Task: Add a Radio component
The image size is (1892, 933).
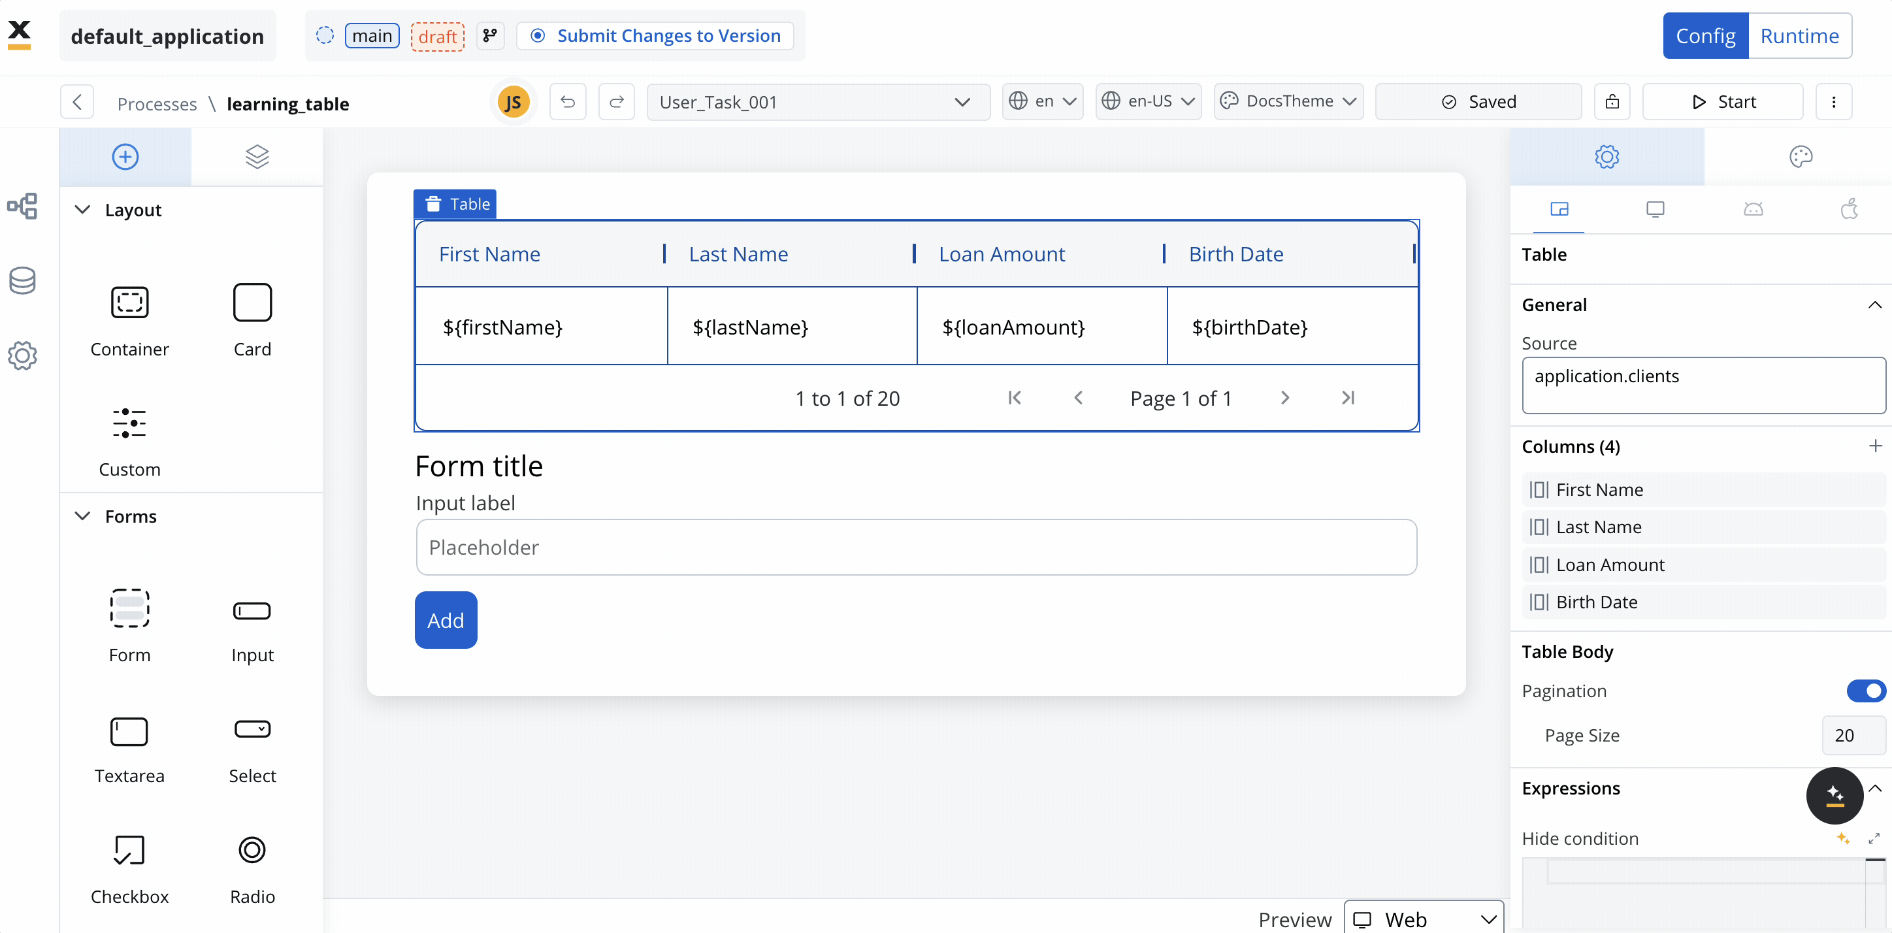Action: [x=253, y=869]
